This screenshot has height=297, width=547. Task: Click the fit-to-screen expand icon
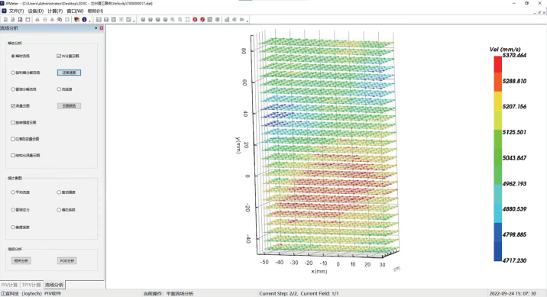pyautogui.click(x=187, y=20)
